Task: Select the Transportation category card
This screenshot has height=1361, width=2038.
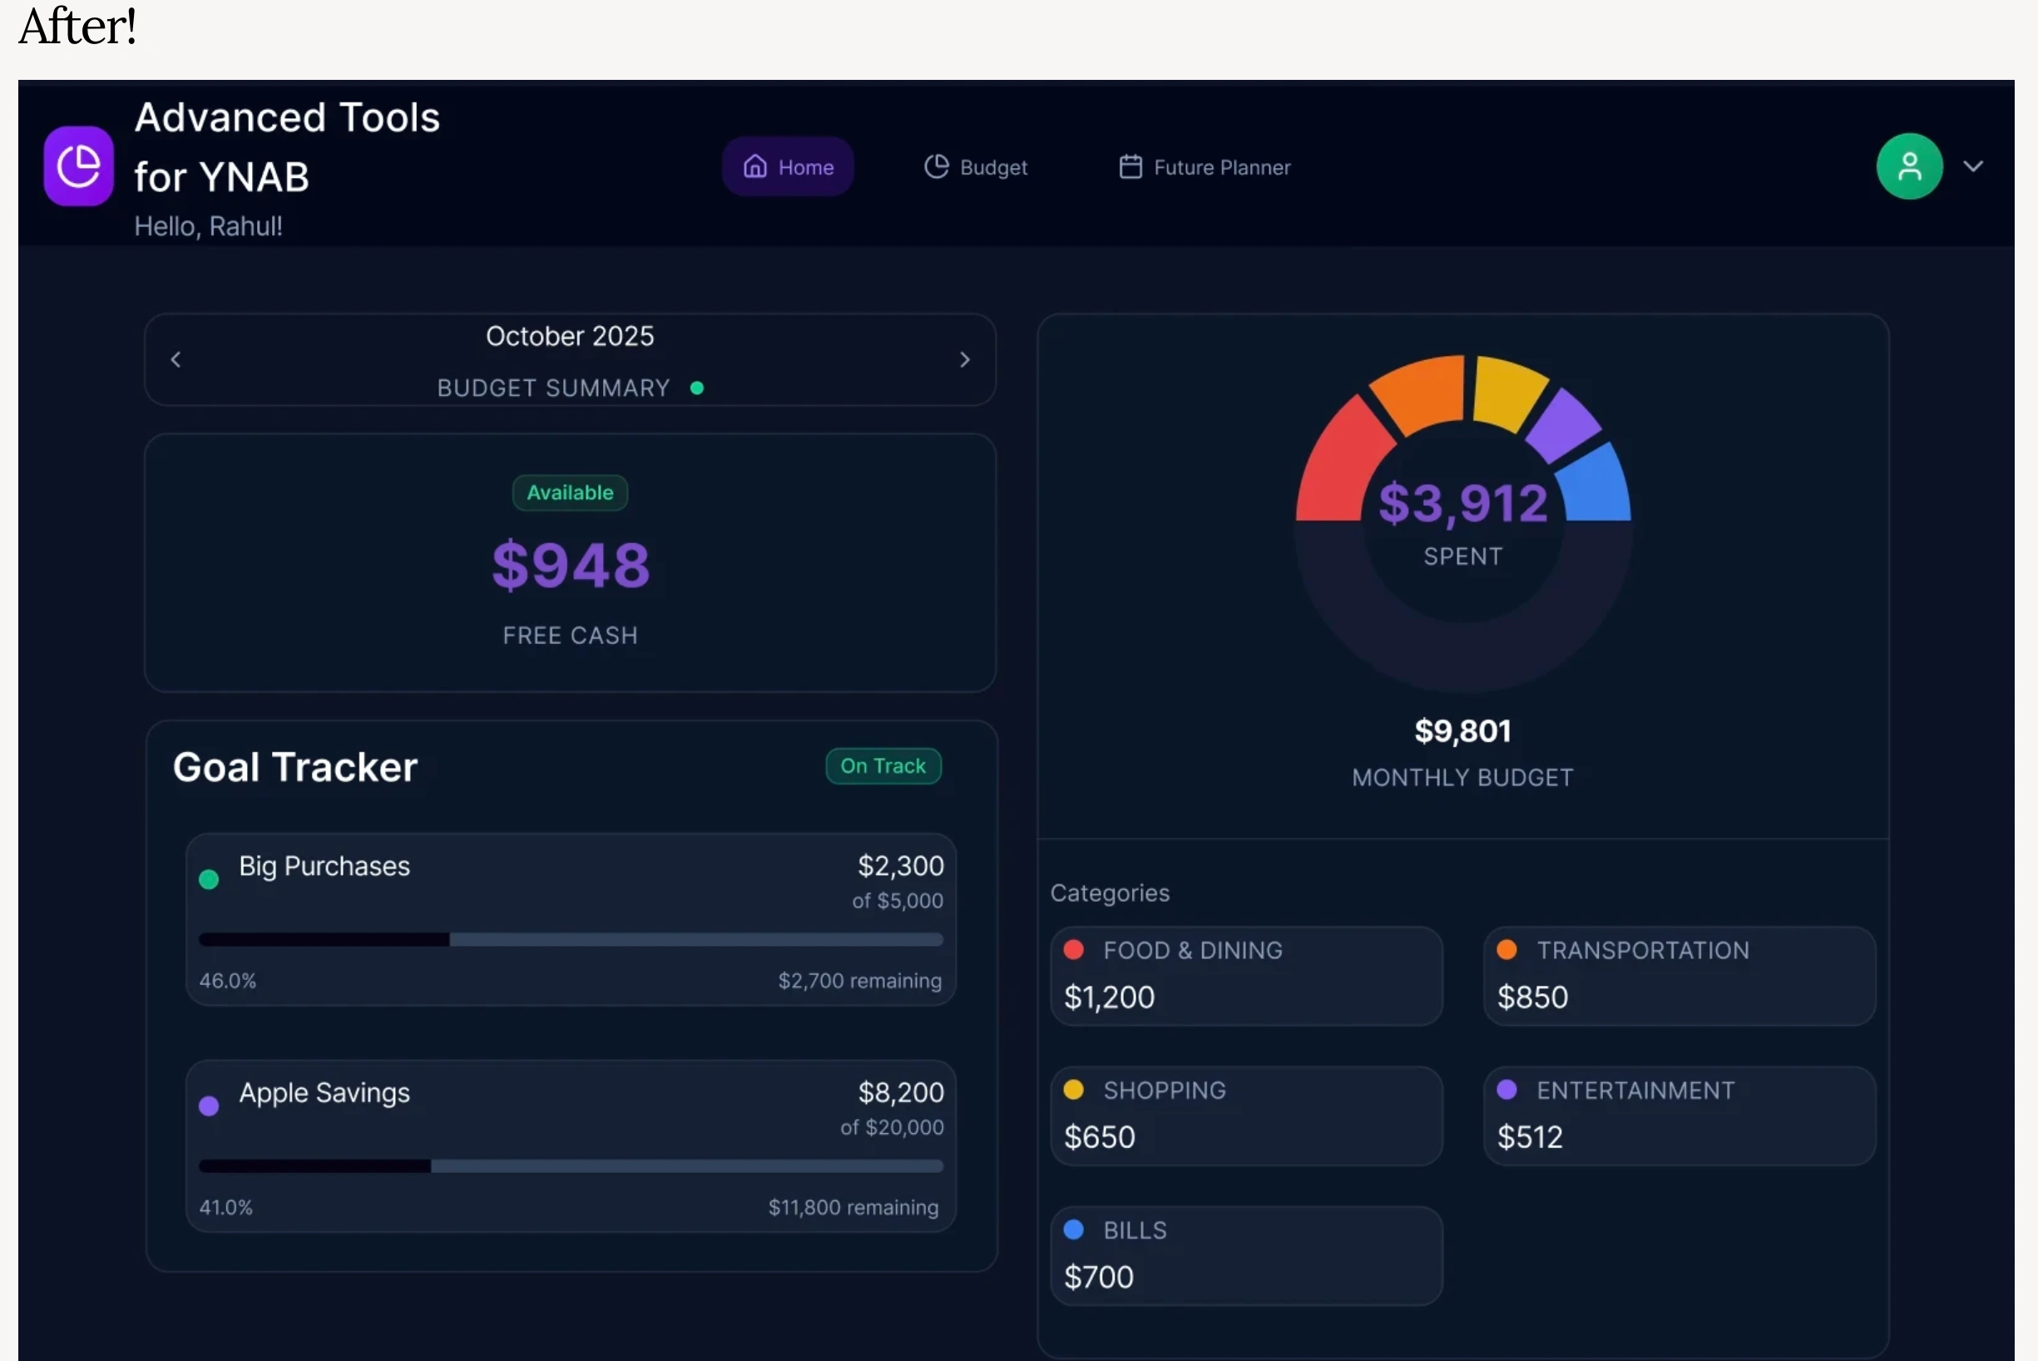Action: point(1679,976)
